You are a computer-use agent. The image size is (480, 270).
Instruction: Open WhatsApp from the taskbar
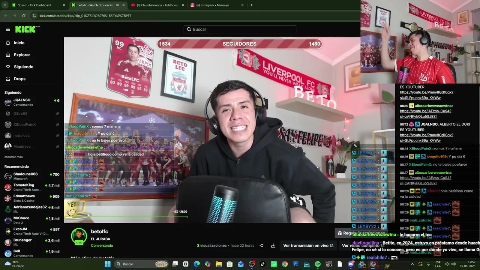(273, 264)
